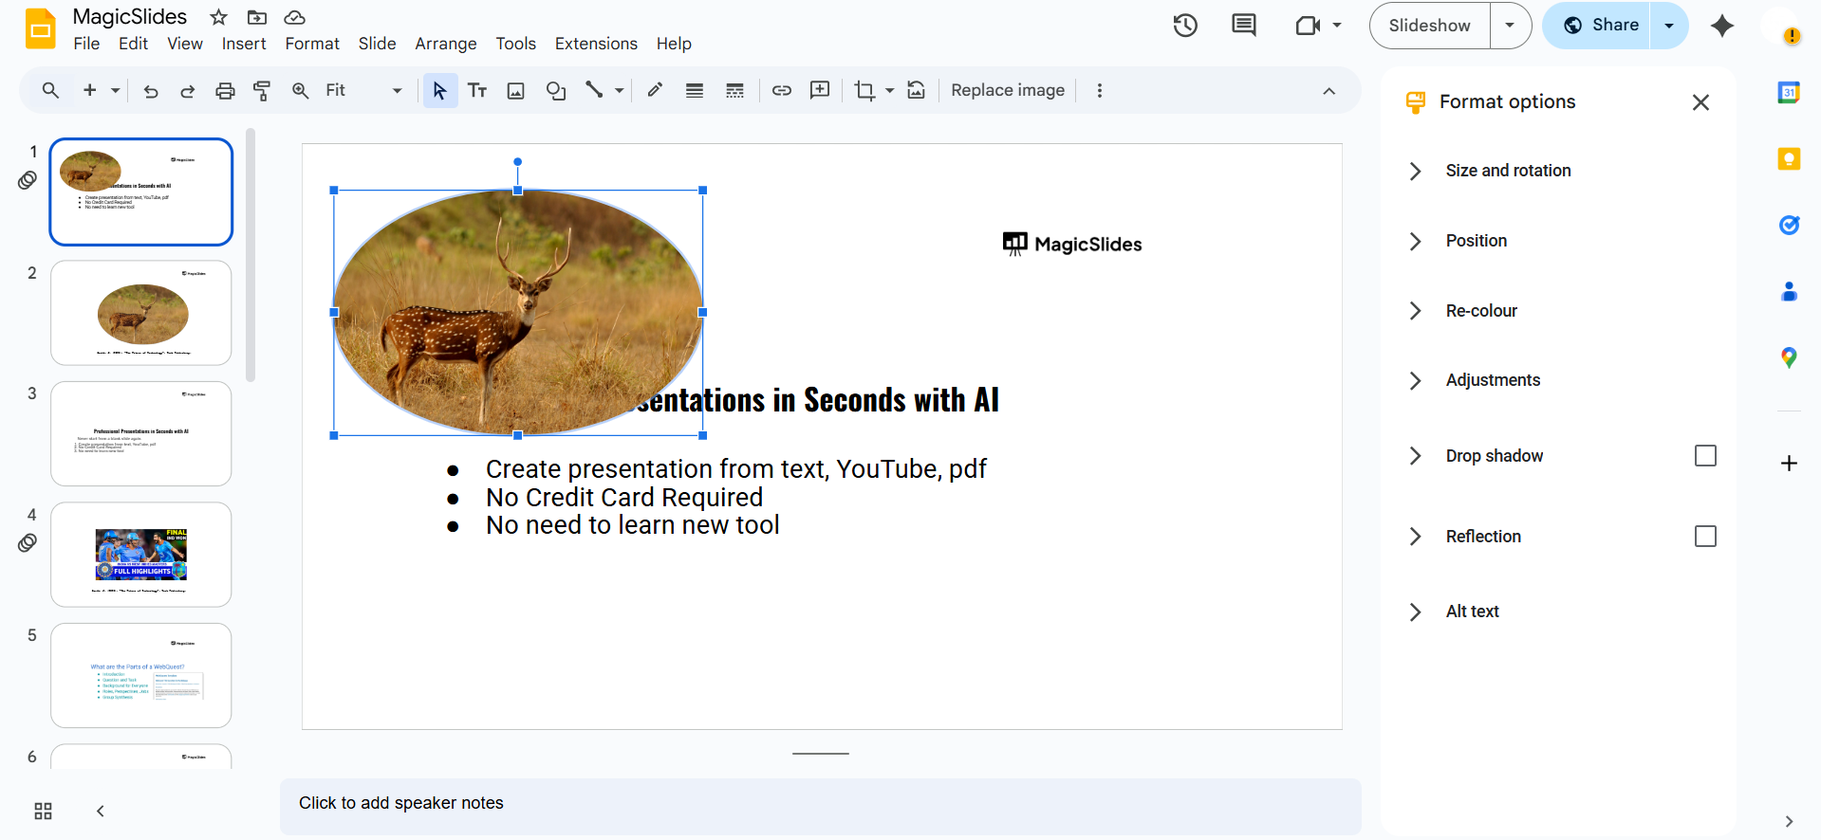The height and width of the screenshot is (840, 1821).
Task: Open grid view of slides
Action: click(44, 811)
